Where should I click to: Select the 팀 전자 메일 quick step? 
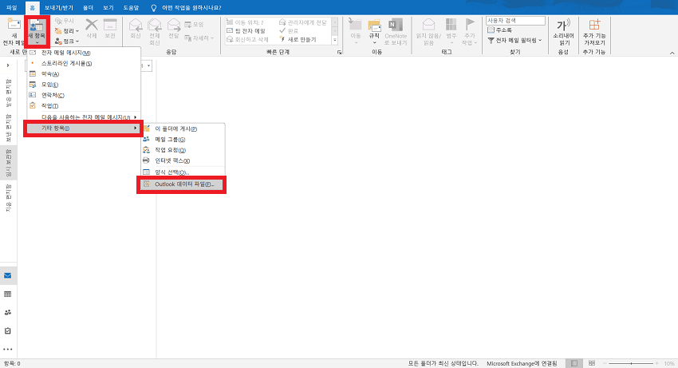[246, 31]
